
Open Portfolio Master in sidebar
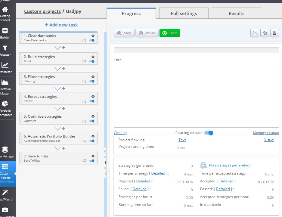[x=5, y=86]
